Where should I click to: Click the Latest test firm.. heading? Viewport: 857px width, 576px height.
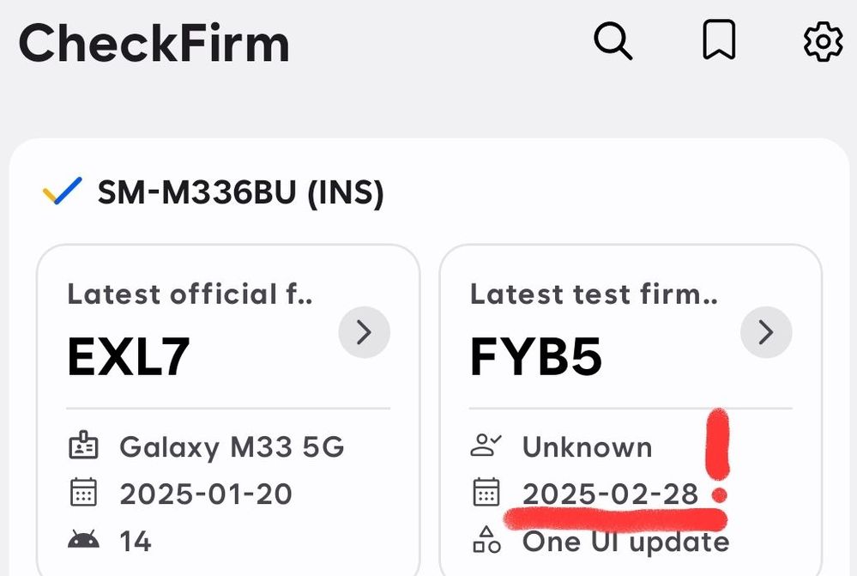[594, 294]
